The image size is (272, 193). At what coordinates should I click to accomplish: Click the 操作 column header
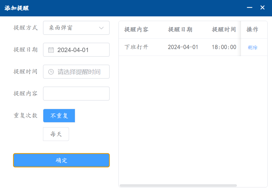[x=252, y=30]
